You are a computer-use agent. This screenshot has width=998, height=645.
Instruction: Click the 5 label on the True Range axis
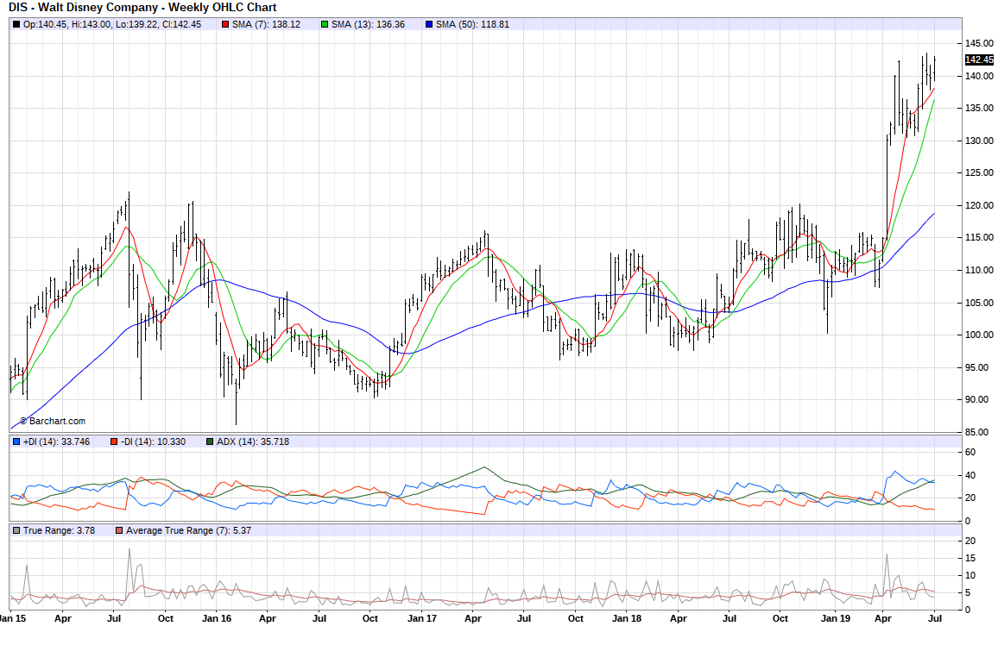click(x=968, y=593)
